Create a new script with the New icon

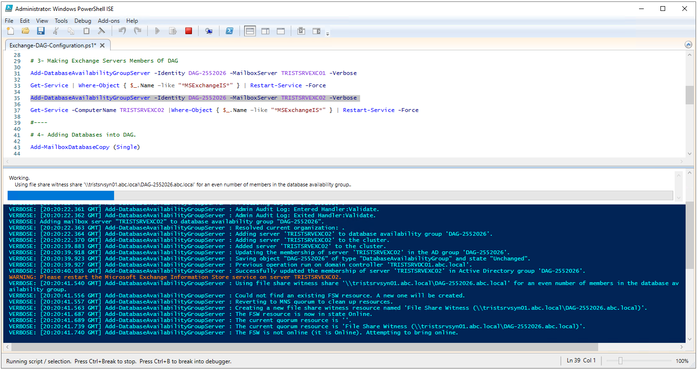click(10, 31)
